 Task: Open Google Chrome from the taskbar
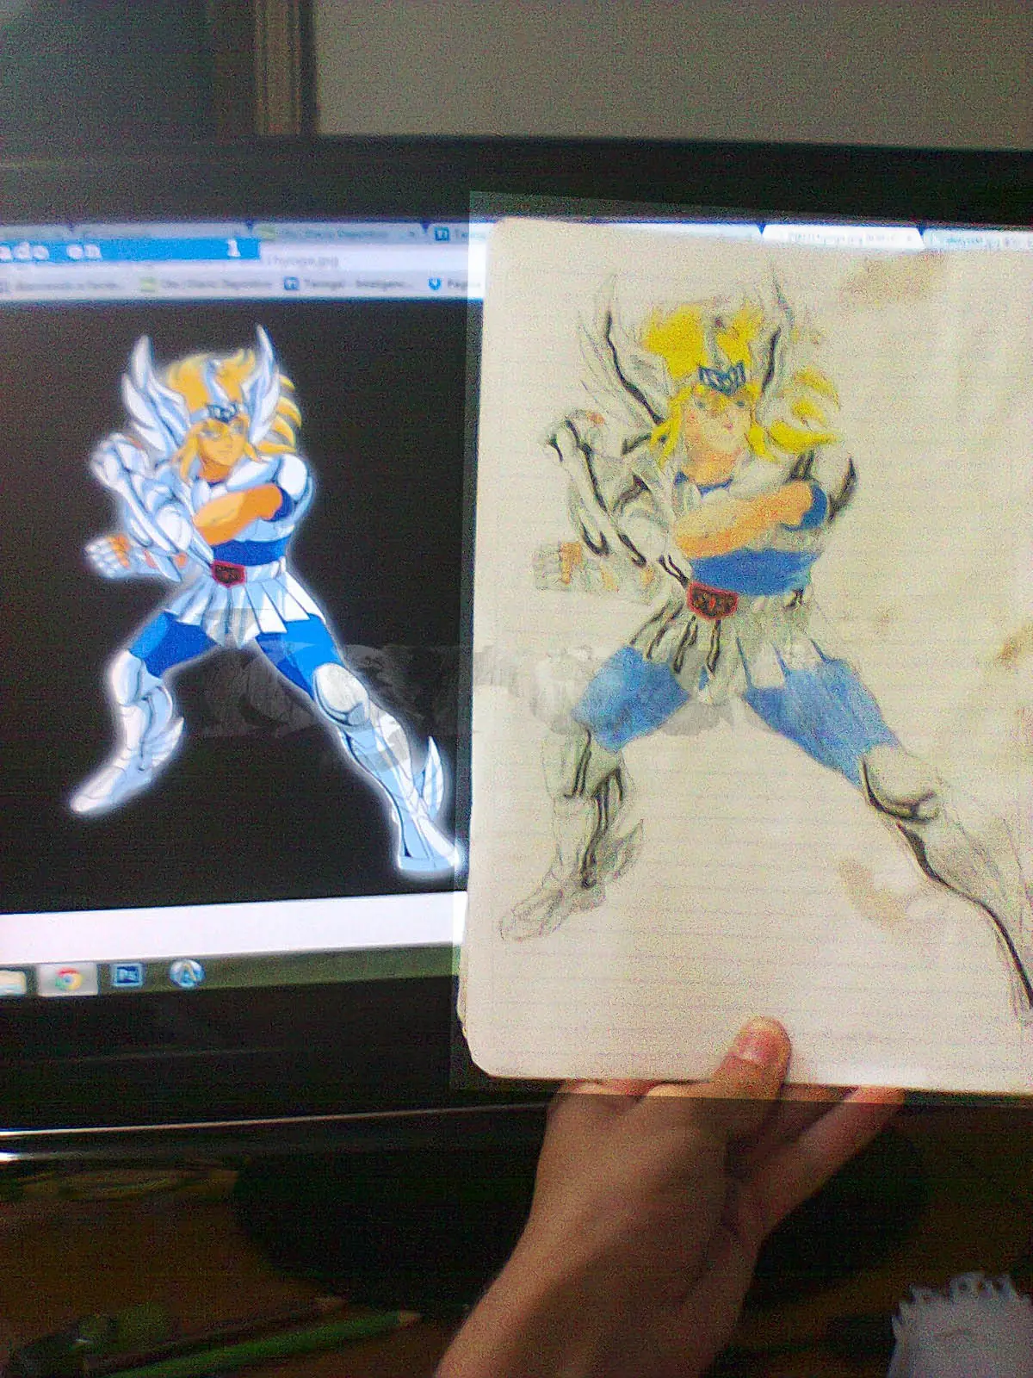(69, 978)
